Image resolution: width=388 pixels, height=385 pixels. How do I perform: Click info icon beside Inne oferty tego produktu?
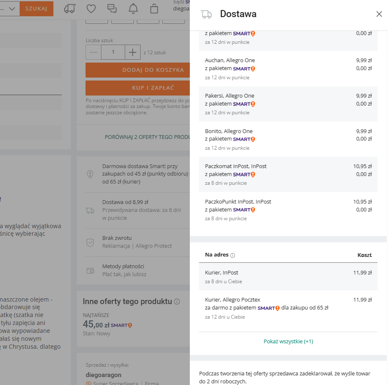(177, 302)
